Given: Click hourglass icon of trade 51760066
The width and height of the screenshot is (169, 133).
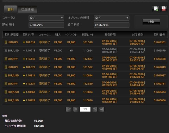Looking at the screenshot, I should (6, 100).
